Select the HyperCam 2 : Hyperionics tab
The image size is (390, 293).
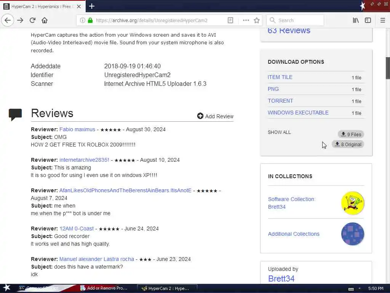click(x=43, y=6)
